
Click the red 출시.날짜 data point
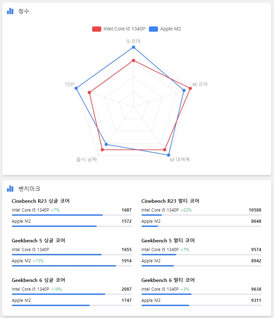pyautogui.click(x=102, y=150)
